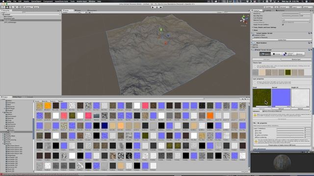
Task: Select the gray first layer swatch
Action: click(256, 72)
